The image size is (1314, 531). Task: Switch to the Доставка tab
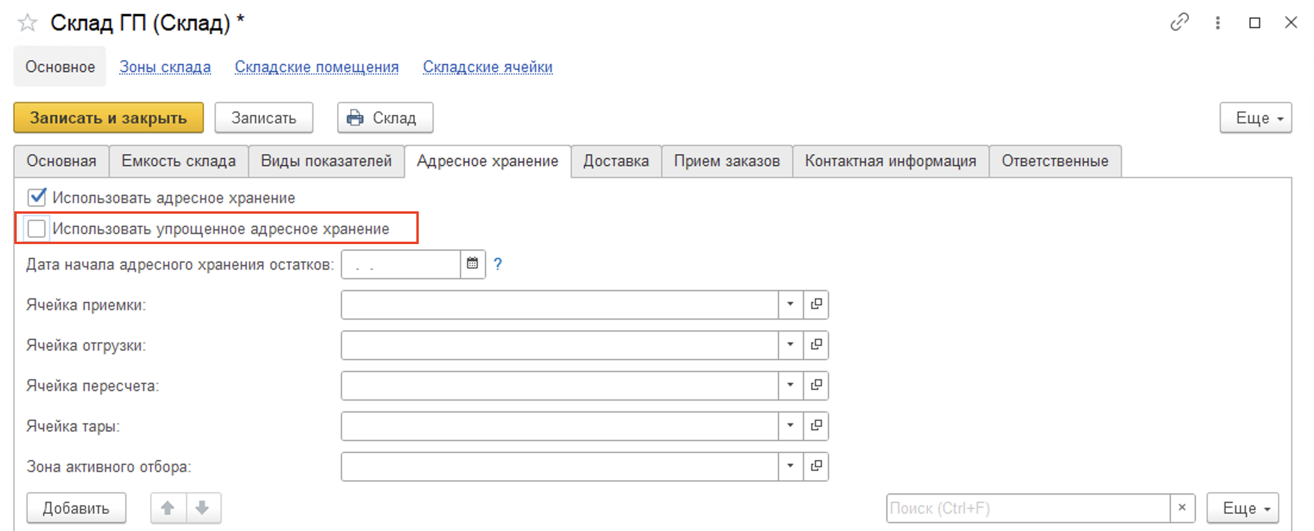pyautogui.click(x=616, y=161)
